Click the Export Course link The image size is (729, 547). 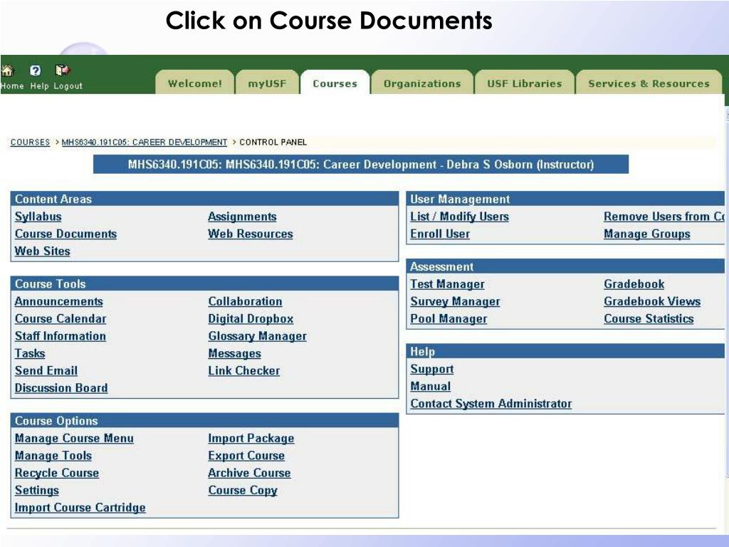(246, 456)
